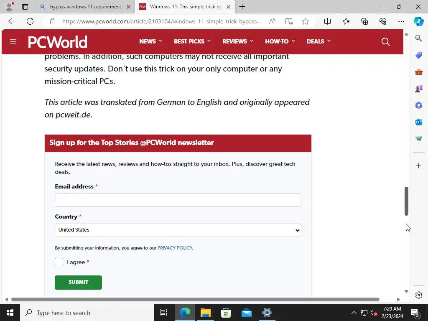Open Microsoft Store from taskbar
This screenshot has width=428, height=321.
click(226, 313)
